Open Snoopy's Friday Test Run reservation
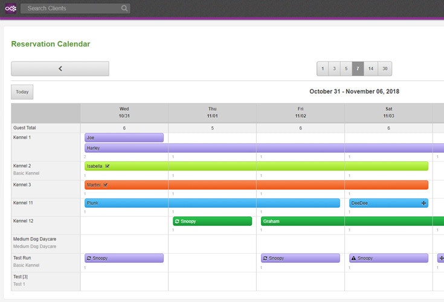 (300, 258)
